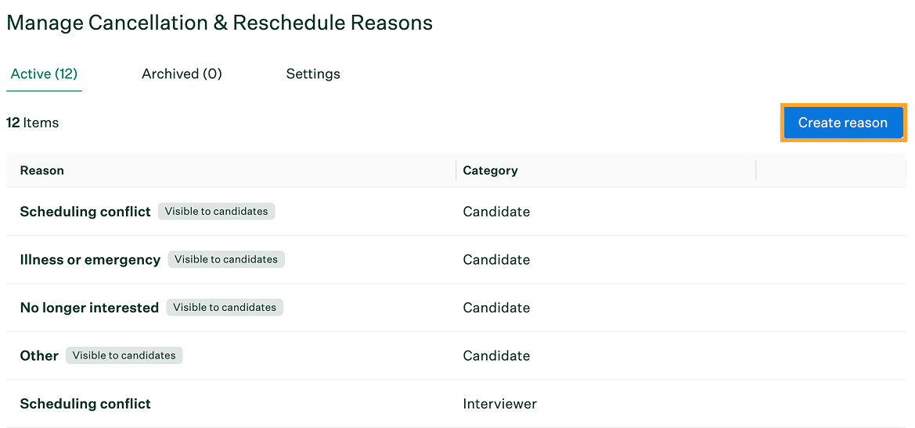Click the Create reason button
The image size is (915, 428).
point(843,123)
